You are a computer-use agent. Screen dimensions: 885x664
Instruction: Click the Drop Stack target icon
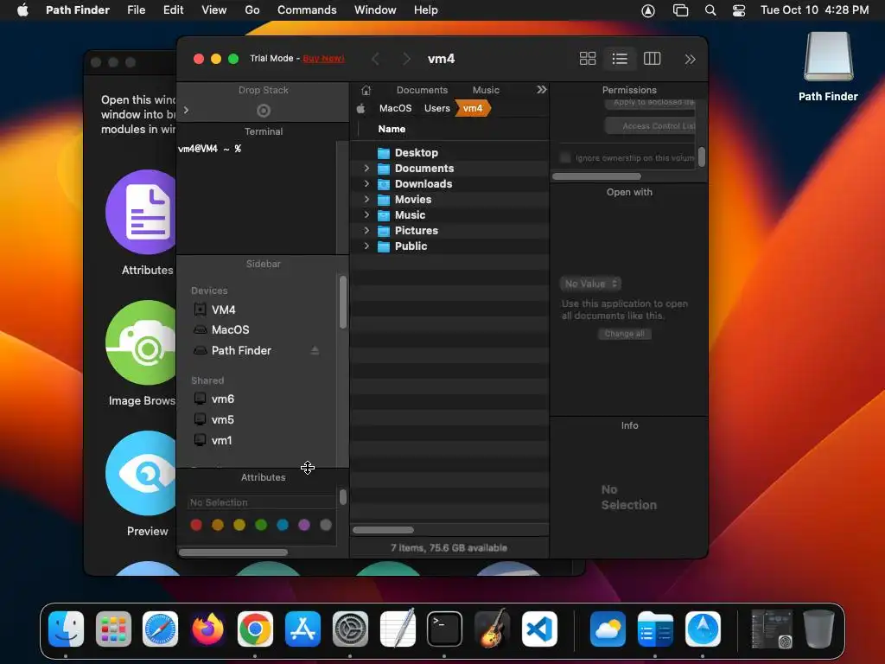coord(264,111)
